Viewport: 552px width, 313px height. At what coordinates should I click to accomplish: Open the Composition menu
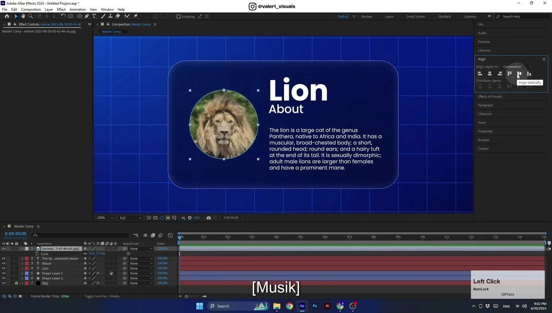point(31,9)
